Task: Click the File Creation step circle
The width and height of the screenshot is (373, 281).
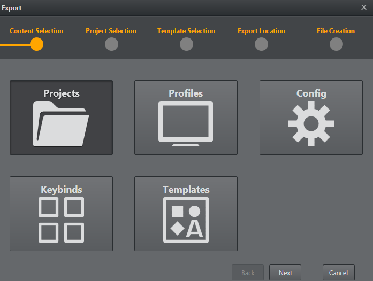Action: (x=336, y=44)
